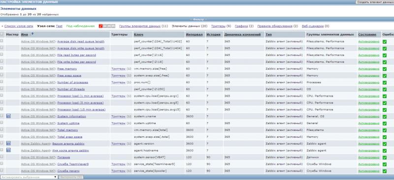Open the Test host link
394x180 pixels.
59,26
